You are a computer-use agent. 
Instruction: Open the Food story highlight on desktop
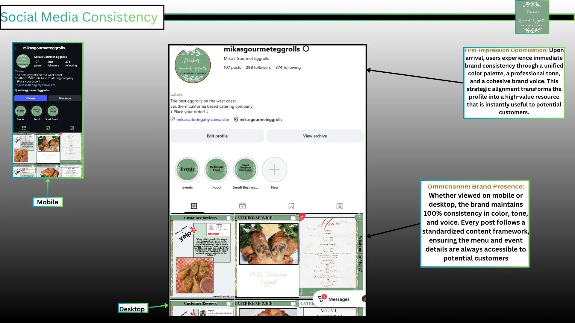tap(216, 170)
